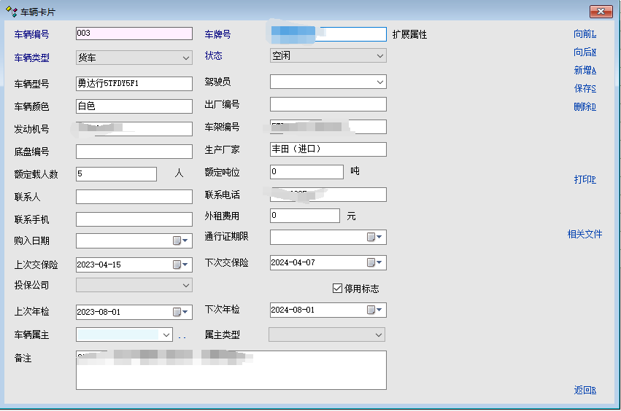The width and height of the screenshot is (621, 411).
Task: Click the 车辆颜色 input field
Action: coord(134,106)
